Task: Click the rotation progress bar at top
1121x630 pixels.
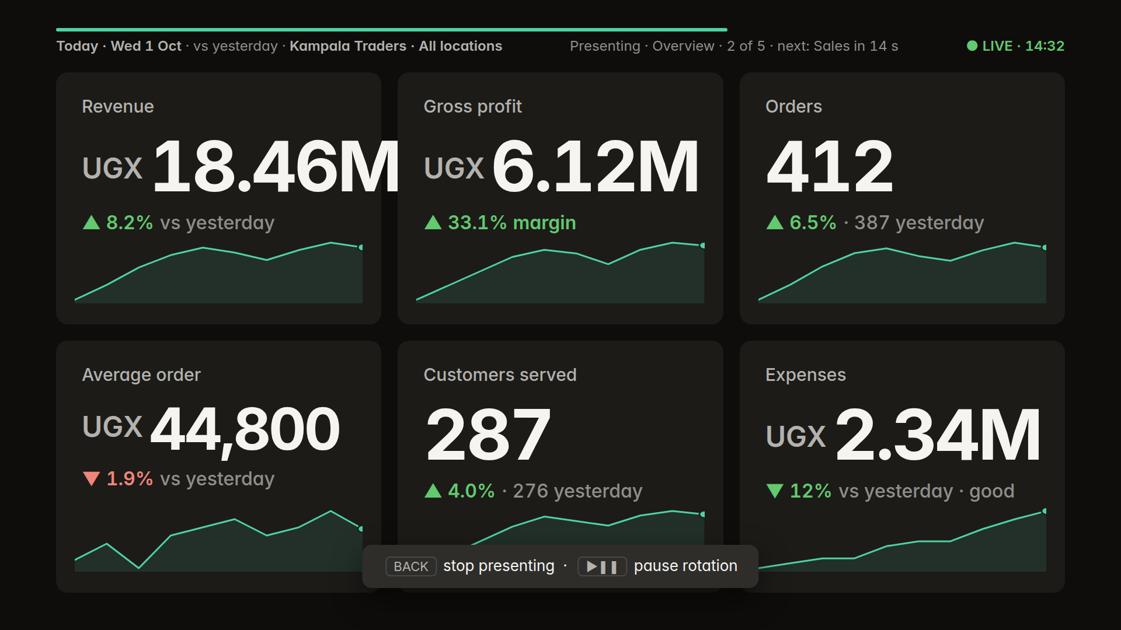Action: 392,29
